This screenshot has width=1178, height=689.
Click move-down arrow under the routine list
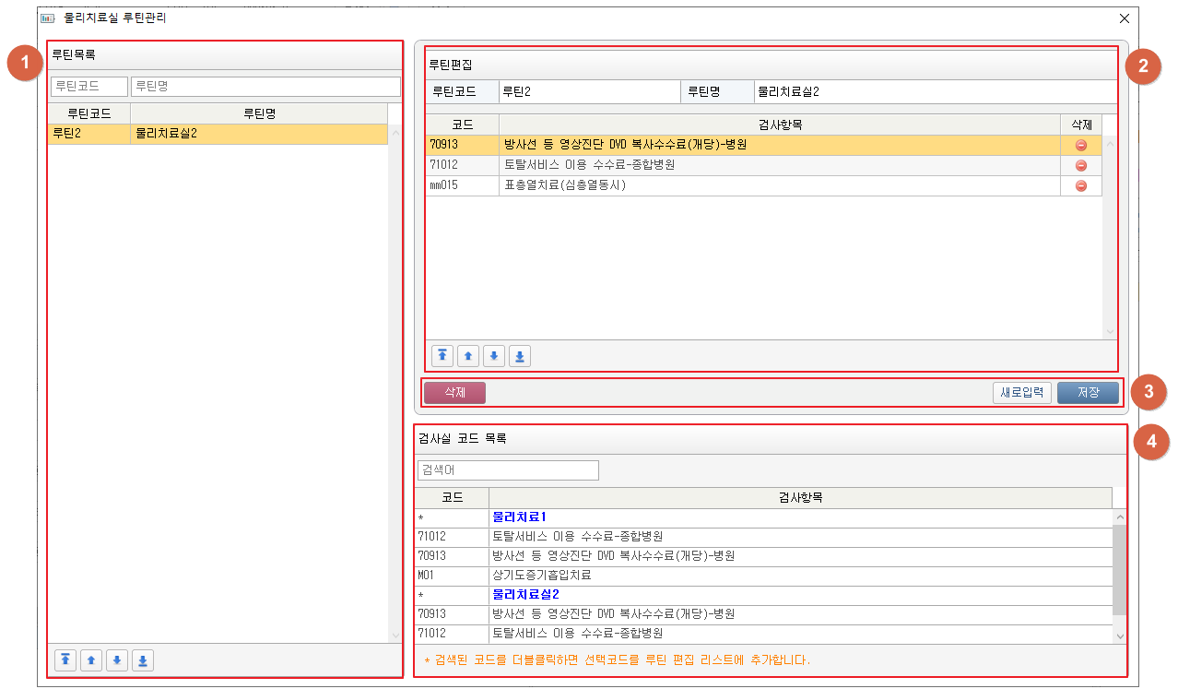point(117,659)
